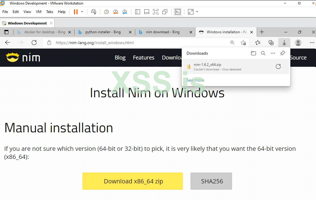
Task: Add this page to favorites
Action: (243, 43)
